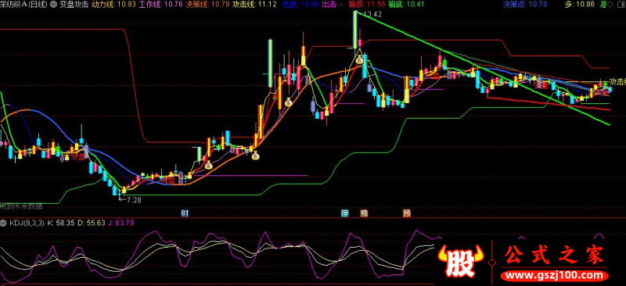Viewport: 626px width, 286px height.
Task: Click the 榜 marker icon on the timeline
Action: (364, 213)
